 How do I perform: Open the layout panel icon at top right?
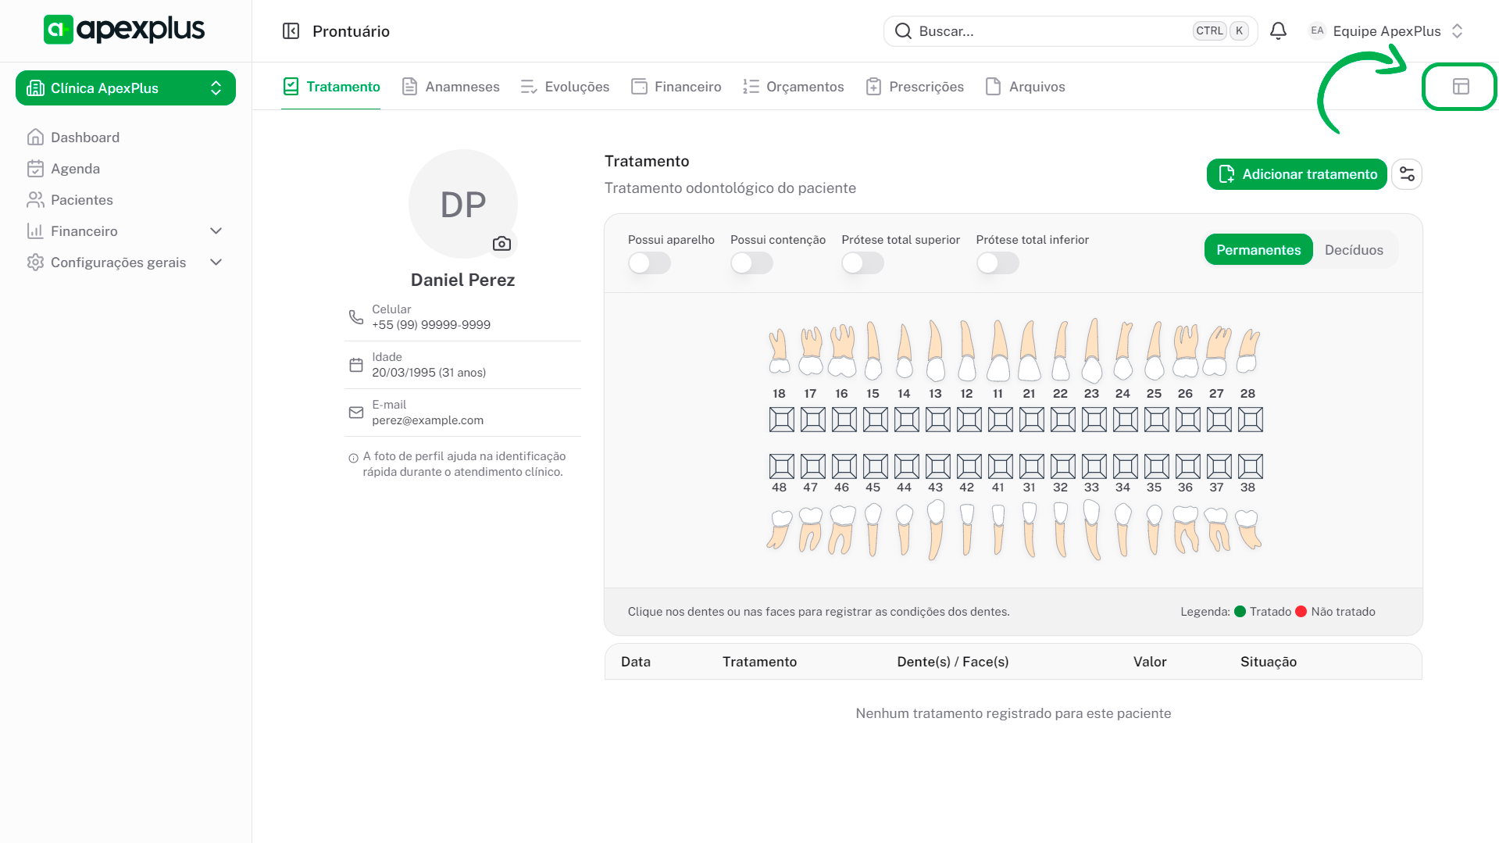pos(1460,87)
